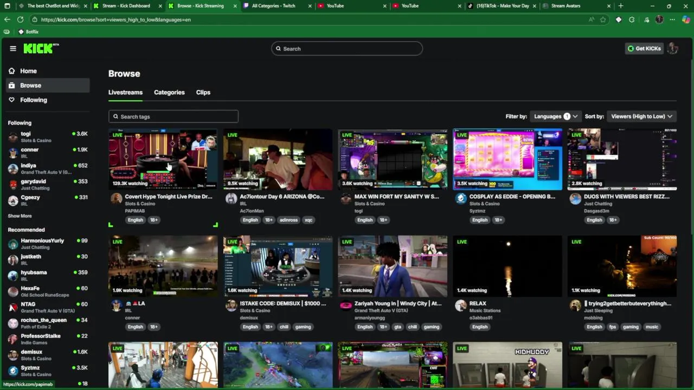Click NTAG's avatar in Recommended list
Viewport: 694px width, 390px height.
(x=13, y=307)
